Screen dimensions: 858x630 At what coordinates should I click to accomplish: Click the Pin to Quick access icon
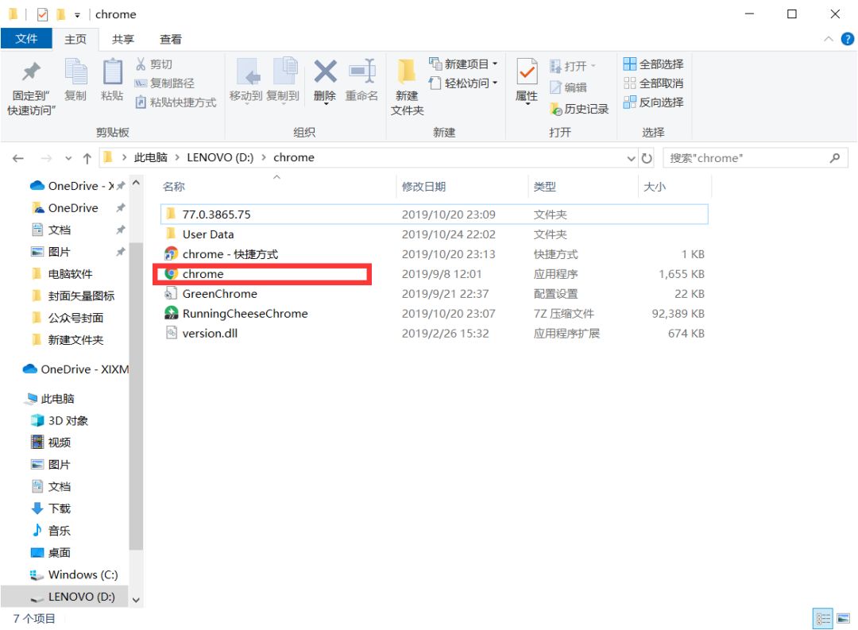pyautogui.click(x=31, y=72)
